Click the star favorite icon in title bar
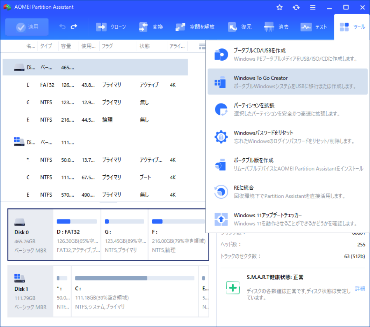Viewport: 370px width, 327px height. 280,7
